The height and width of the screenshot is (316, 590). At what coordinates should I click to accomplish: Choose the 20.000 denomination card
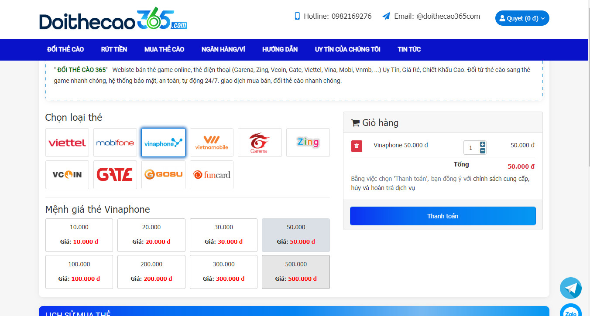(151, 235)
